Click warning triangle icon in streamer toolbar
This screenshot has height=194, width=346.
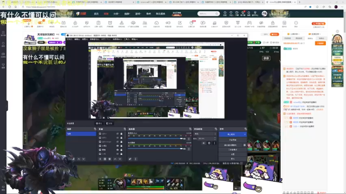tap(122, 23)
